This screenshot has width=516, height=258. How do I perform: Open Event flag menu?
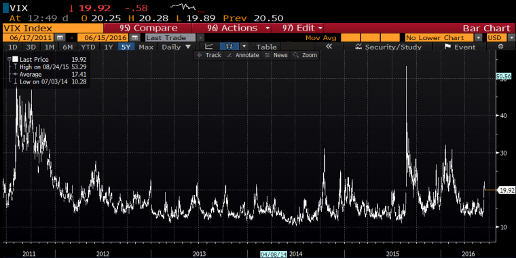coord(460,47)
